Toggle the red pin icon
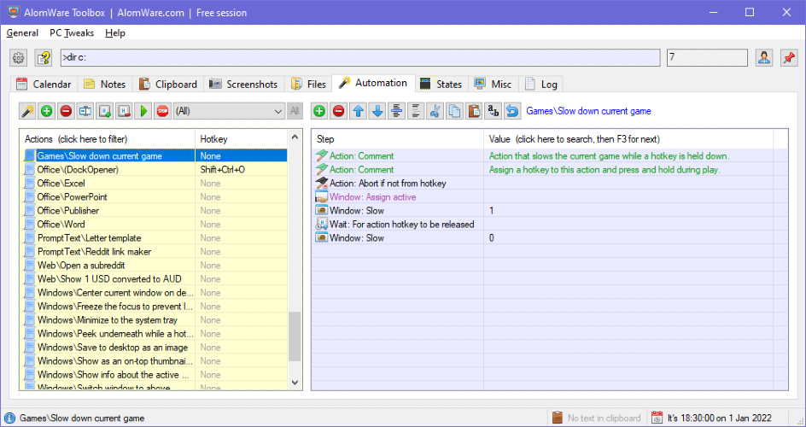This screenshot has height=427, width=806. click(x=789, y=57)
